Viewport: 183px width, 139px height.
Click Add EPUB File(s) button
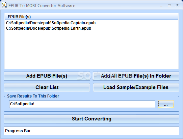(x=47, y=76)
